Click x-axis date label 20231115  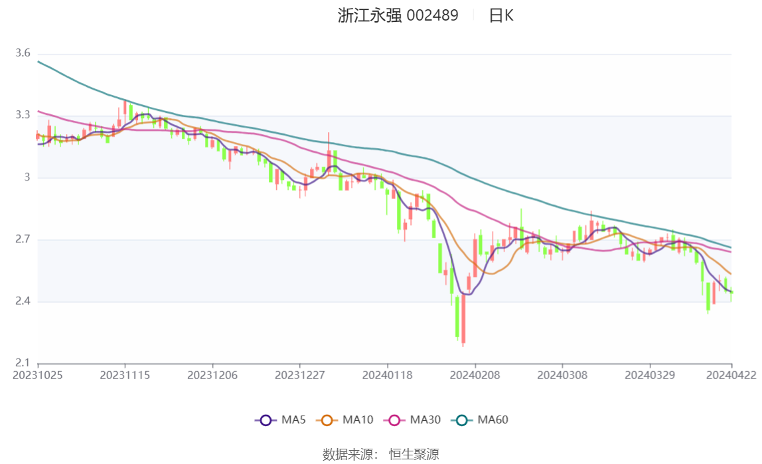[x=125, y=376]
